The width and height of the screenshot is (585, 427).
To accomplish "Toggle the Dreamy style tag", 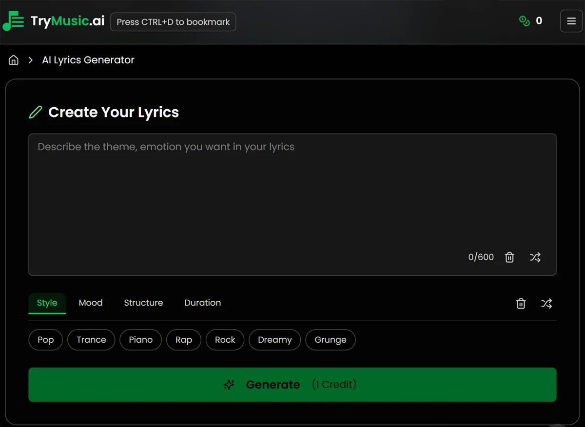I will (274, 340).
